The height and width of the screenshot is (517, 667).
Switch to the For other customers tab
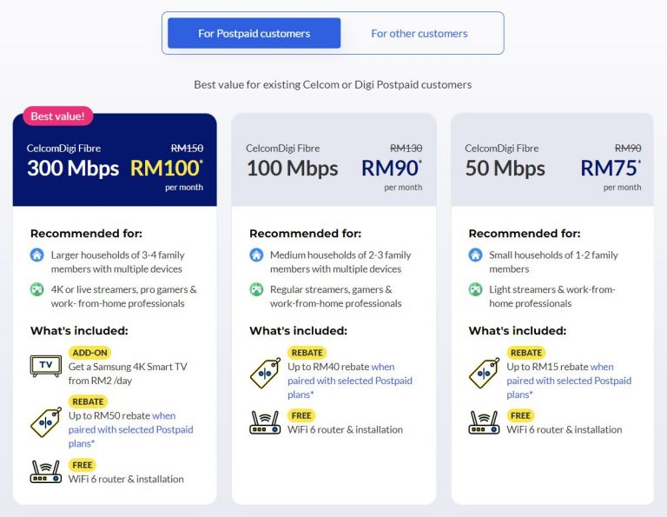click(x=419, y=33)
